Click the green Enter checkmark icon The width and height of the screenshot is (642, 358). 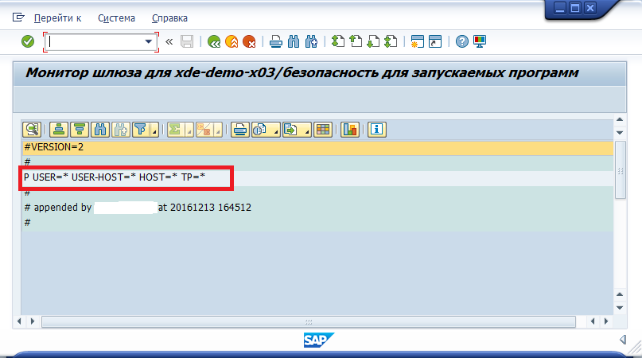coord(28,41)
